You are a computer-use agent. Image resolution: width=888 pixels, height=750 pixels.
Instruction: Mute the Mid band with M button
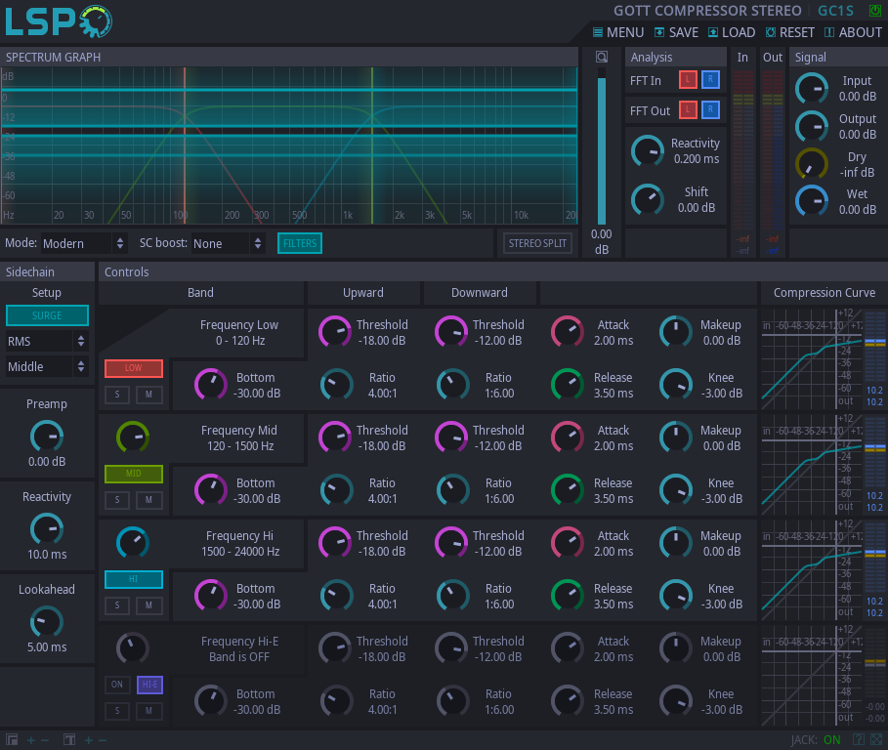coord(148,500)
